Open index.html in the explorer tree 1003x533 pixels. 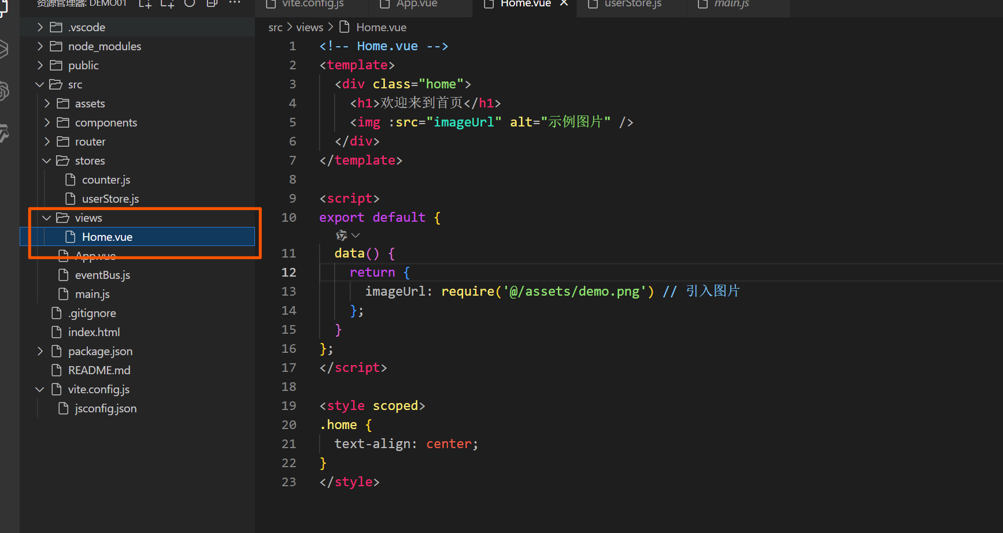point(94,332)
